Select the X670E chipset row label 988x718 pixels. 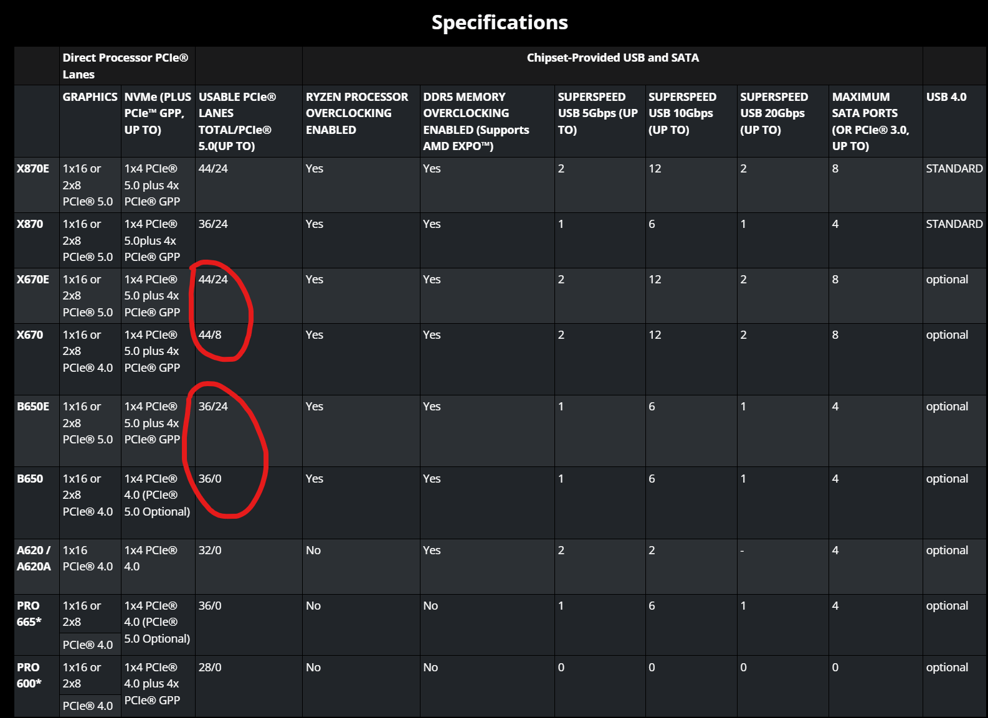point(33,280)
